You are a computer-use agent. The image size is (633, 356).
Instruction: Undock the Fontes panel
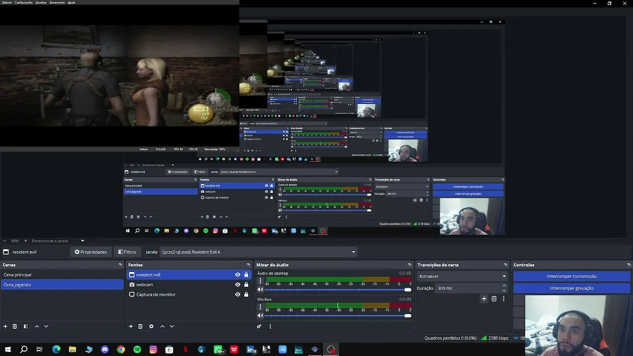click(x=248, y=265)
